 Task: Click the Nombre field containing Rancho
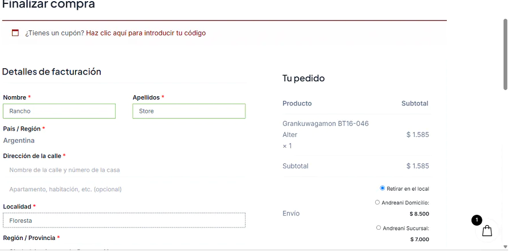coord(59,111)
